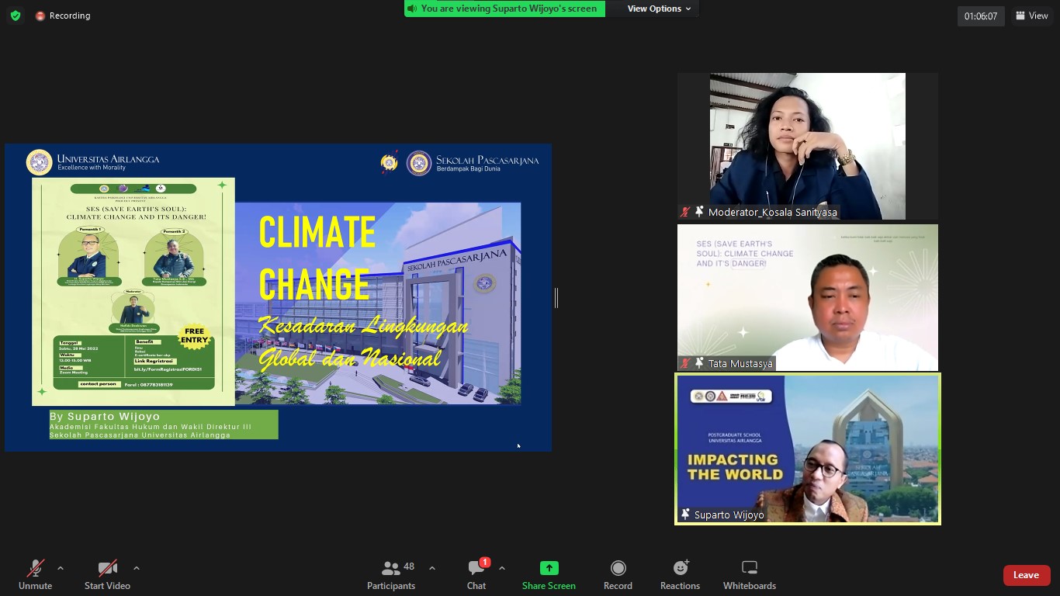Click the divider handle beside shared screen
The height and width of the screenshot is (596, 1060).
pos(556,297)
